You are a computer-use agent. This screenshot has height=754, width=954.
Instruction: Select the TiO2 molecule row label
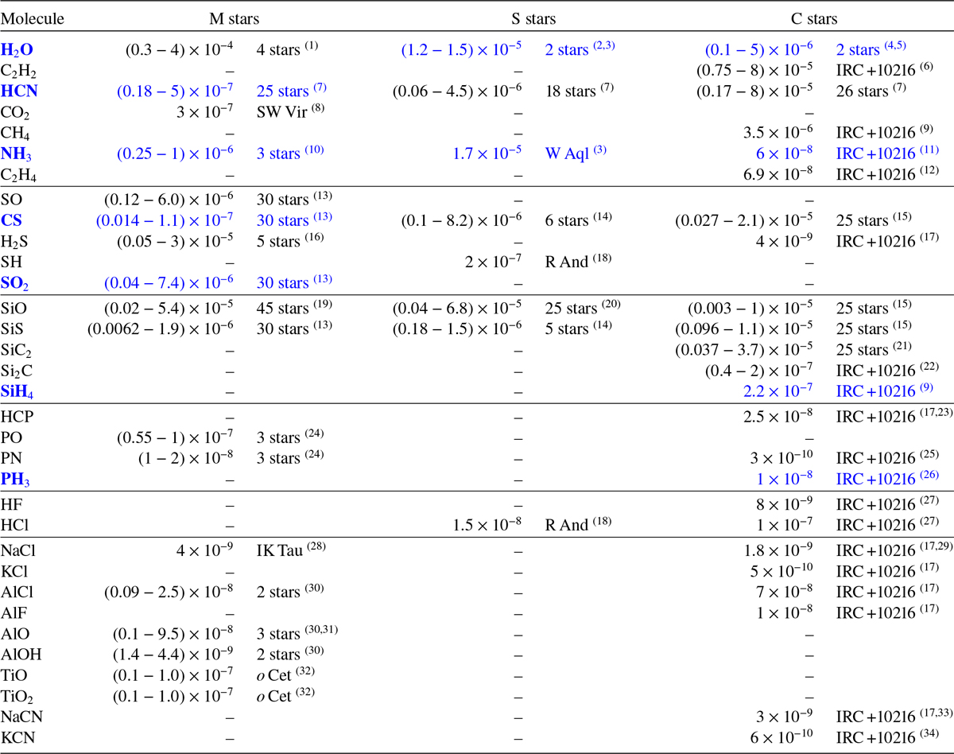pyautogui.click(x=17, y=695)
